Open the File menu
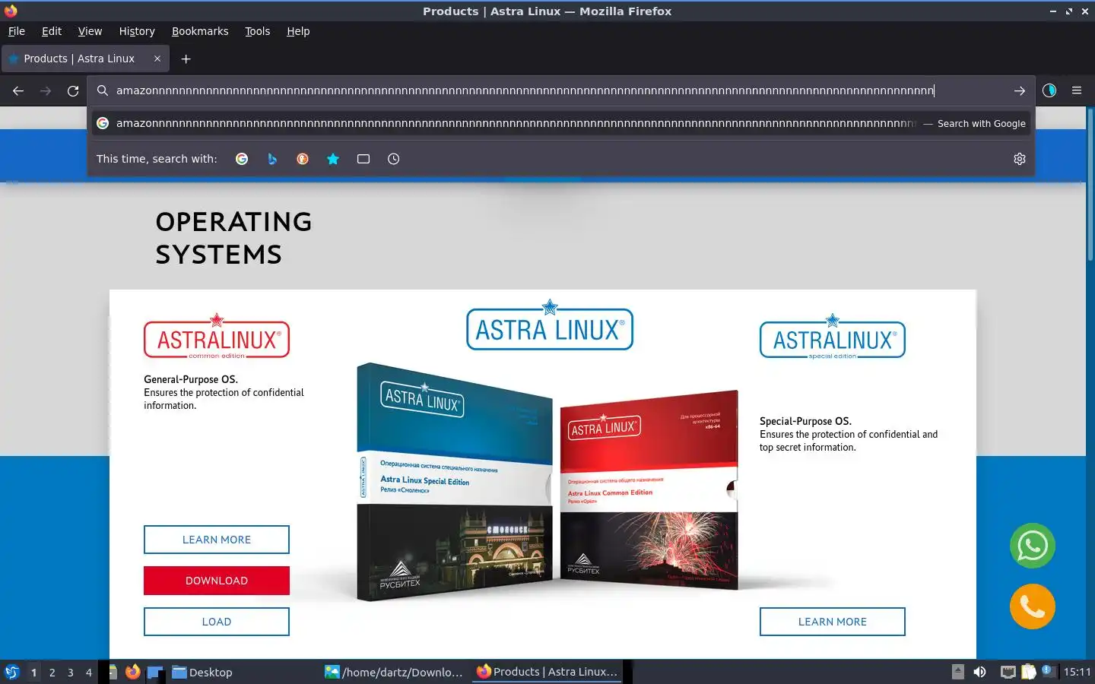The width and height of the screenshot is (1095, 684). [x=17, y=31]
